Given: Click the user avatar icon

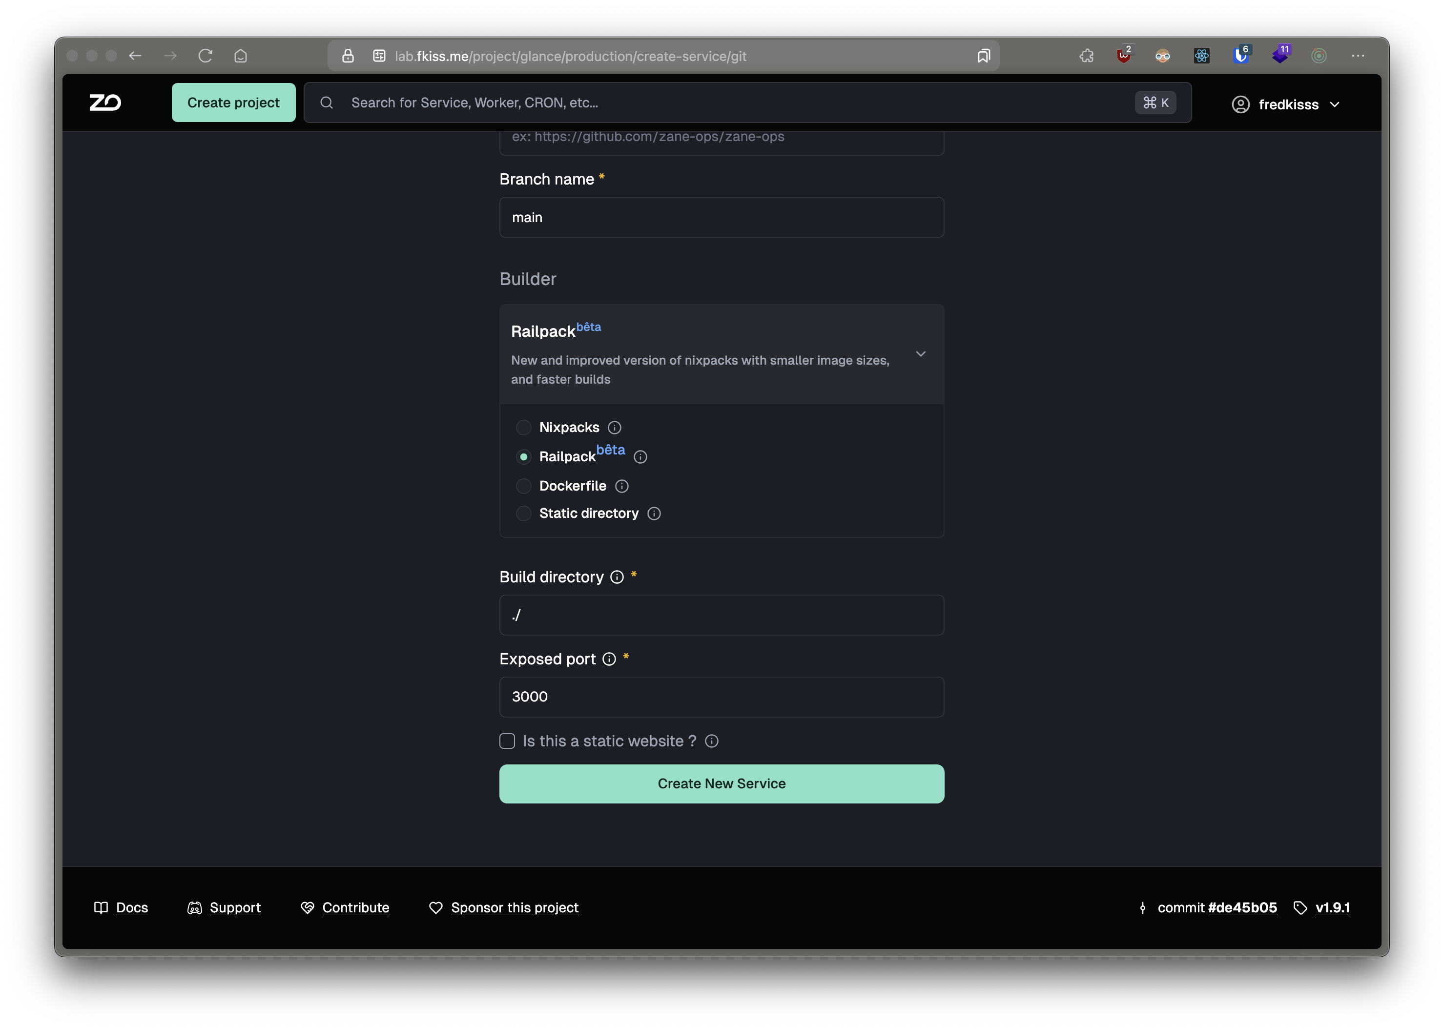Looking at the screenshot, I should click(x=1240, y=104).
